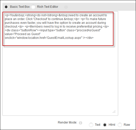Click the 'Render Mode:' label

pyautogui.click(x=67, y=122)
